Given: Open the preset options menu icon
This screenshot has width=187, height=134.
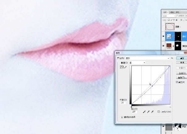Looking at the screenshot, I should coord(172,58).
